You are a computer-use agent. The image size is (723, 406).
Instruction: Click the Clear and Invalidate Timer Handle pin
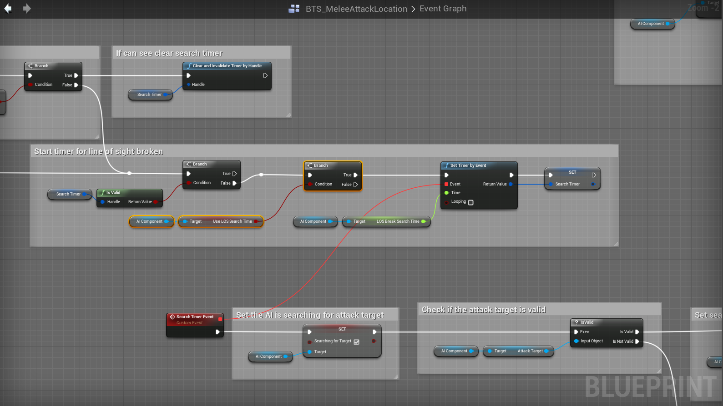[188, 85]
